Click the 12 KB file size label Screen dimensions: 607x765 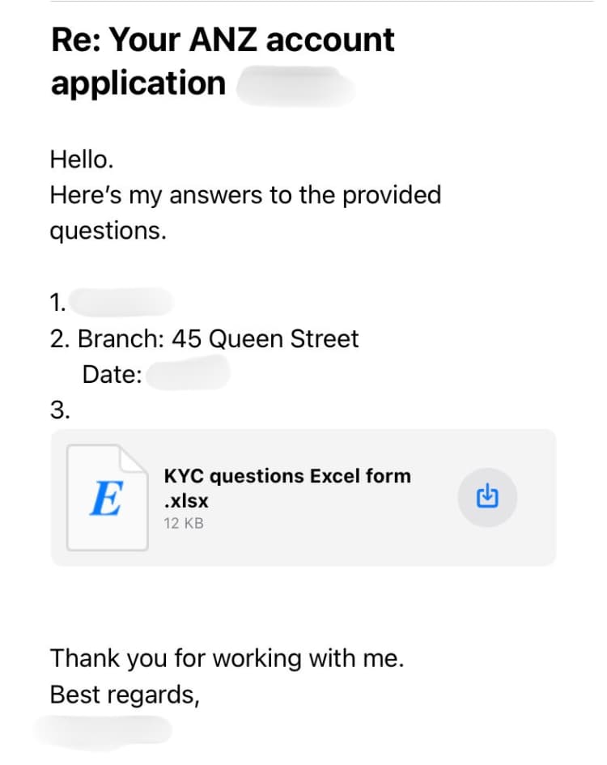click(184, 523)
